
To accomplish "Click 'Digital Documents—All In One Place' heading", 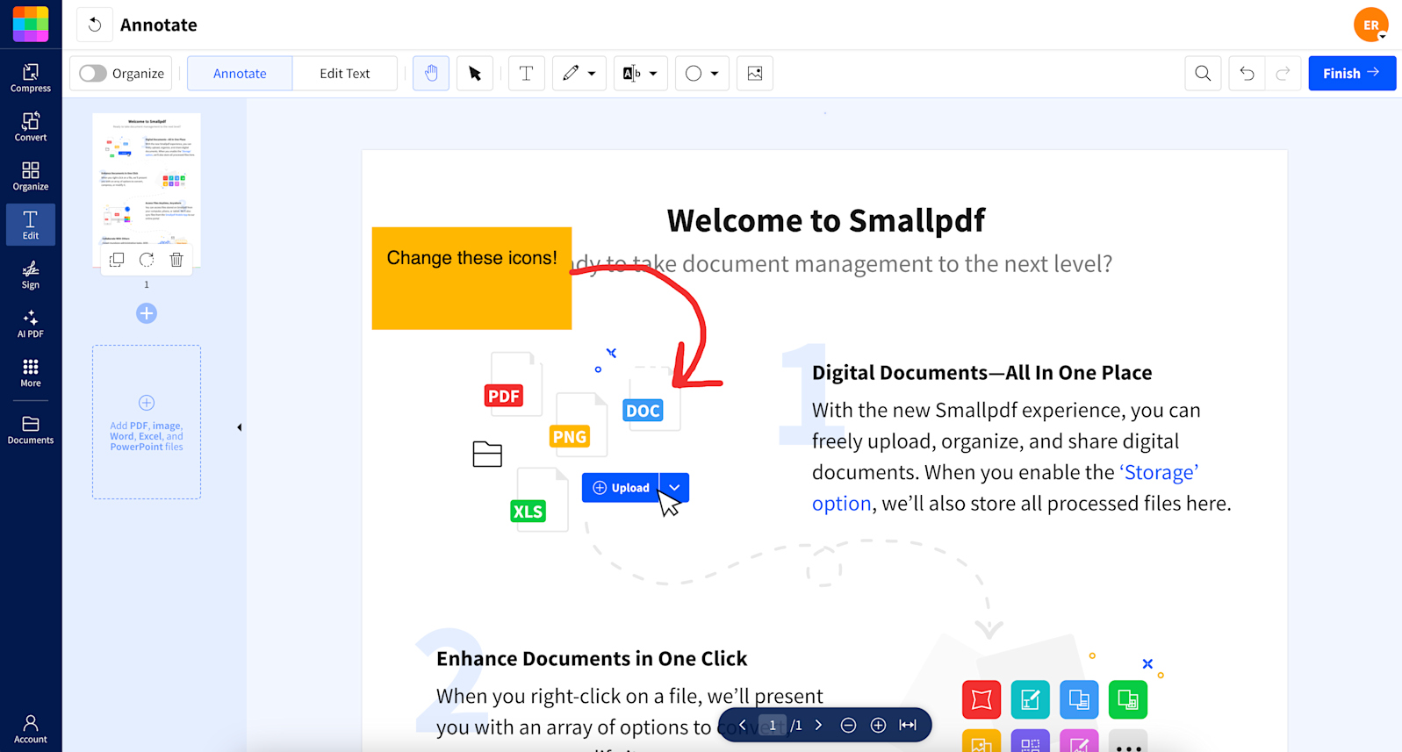I will (981, 372).
